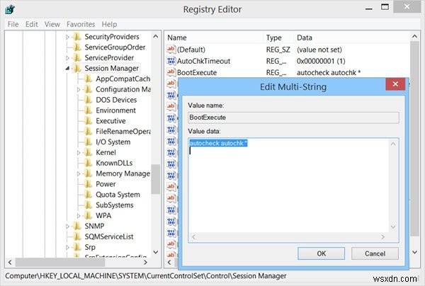Click the Value name field BootExecute
This screenshot has width=425, height=286.
pyautogui.click(x=293, y=118)
